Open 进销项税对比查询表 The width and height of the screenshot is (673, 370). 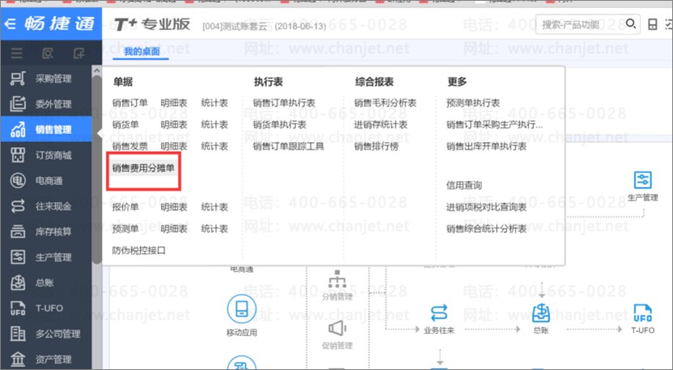coord(486,207)
